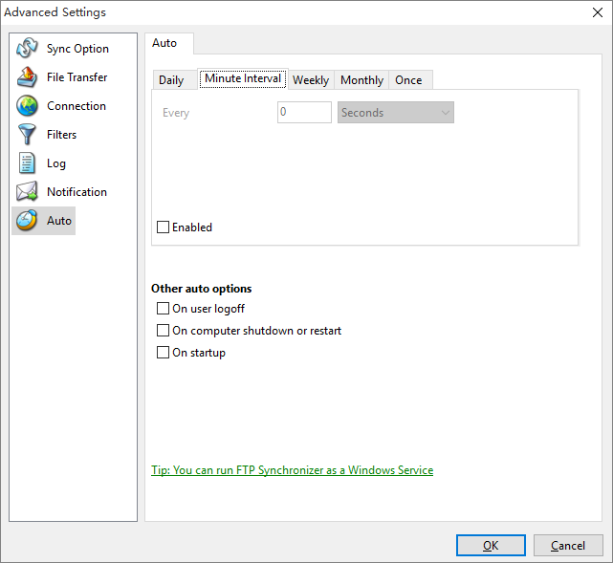
Task: Close the Advanced Settings dialog
Action: coord(598,12)
